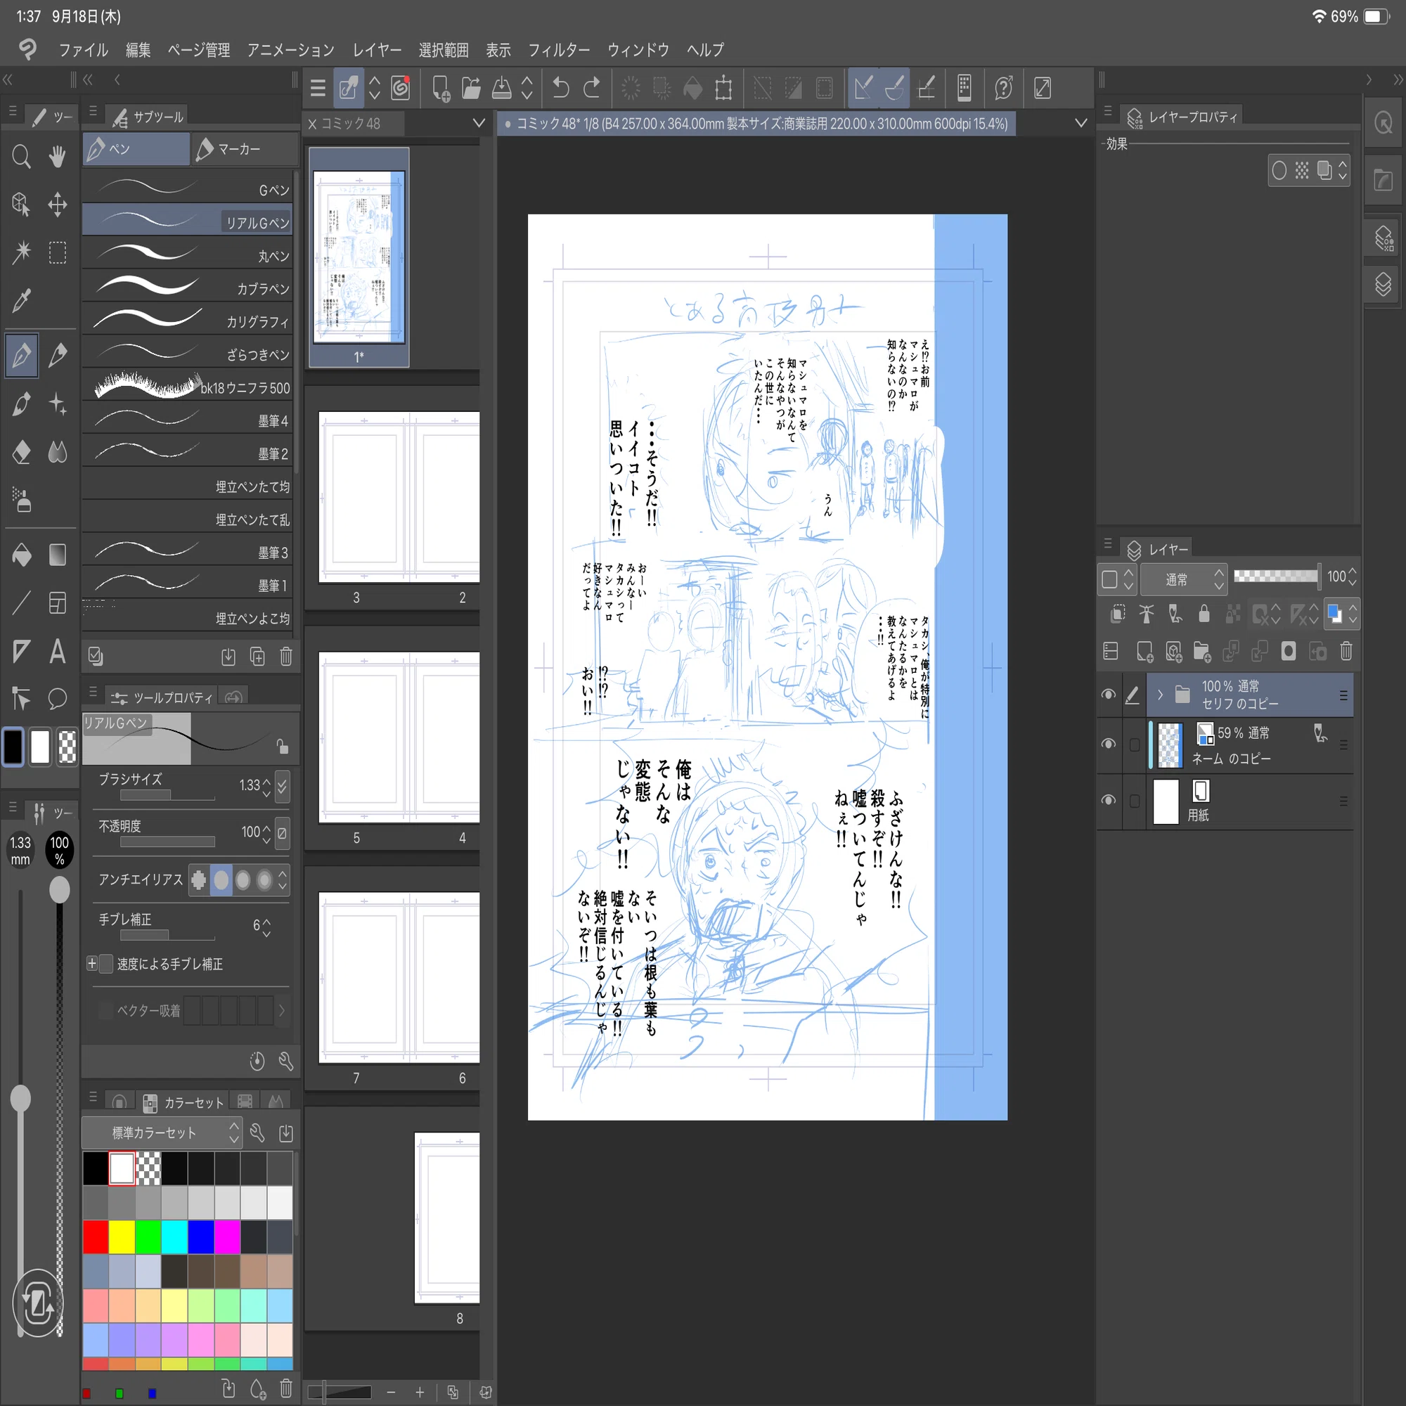Open the 標準カラーセット dropdown
This screenshot has width=1406, height=1406.
click(x=161, y=1133)
